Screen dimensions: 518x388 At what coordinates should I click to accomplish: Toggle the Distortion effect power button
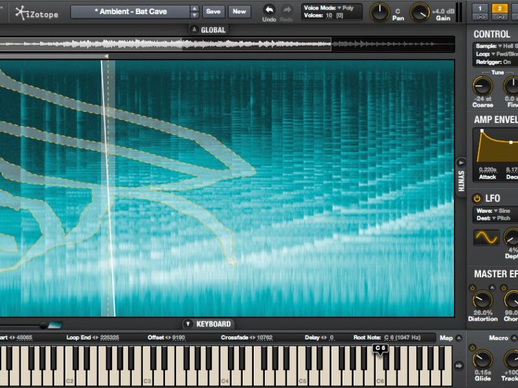pyautogui.click(x=472, y=288)
